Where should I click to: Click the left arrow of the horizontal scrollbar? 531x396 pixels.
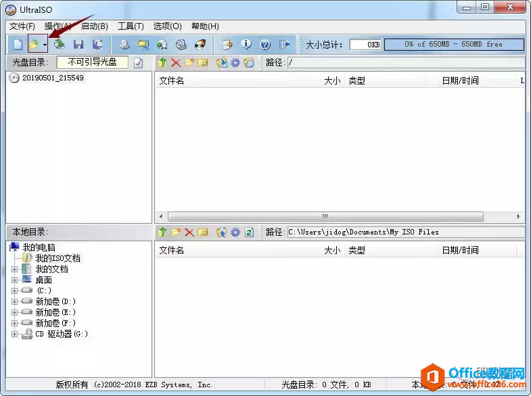(x=161, y=216)
